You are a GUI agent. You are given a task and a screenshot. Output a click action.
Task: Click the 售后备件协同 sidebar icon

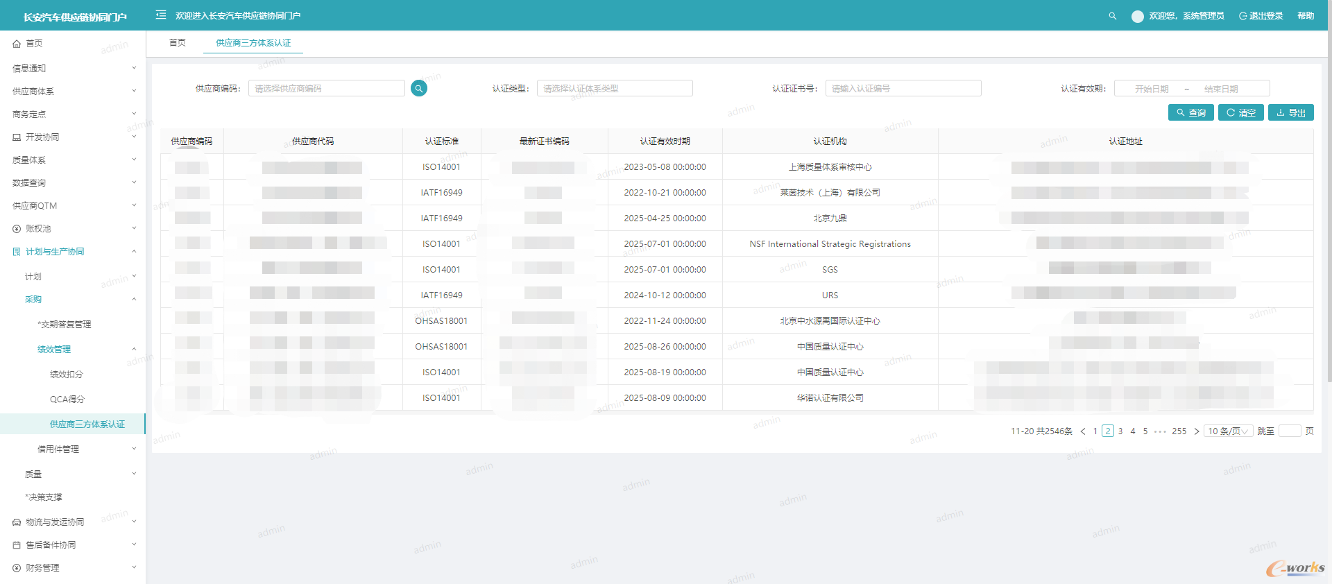(17, 545)
